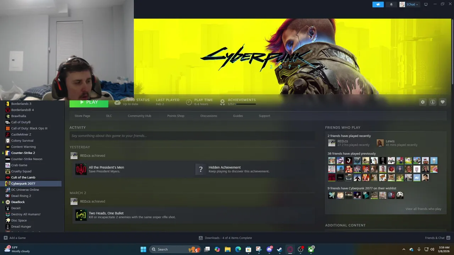The width and height of the screenshot is (454, 255).
Task: Open the Community Hub tab
Action: (139, 116)
